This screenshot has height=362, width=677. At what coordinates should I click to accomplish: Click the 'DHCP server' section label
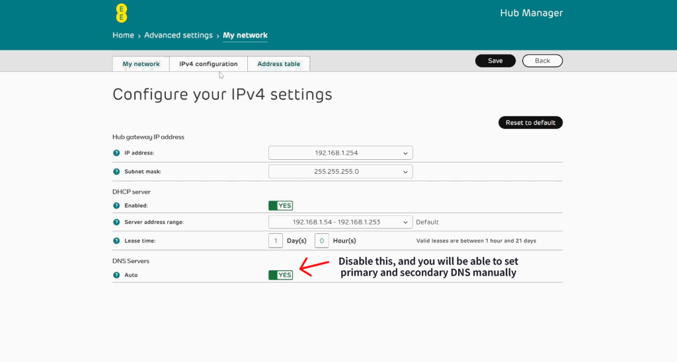click(132, 192)
